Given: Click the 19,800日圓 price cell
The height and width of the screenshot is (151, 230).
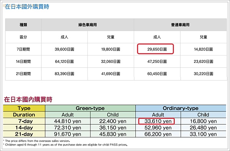Looking at the screenshot, I should click(x=111, y=49).
